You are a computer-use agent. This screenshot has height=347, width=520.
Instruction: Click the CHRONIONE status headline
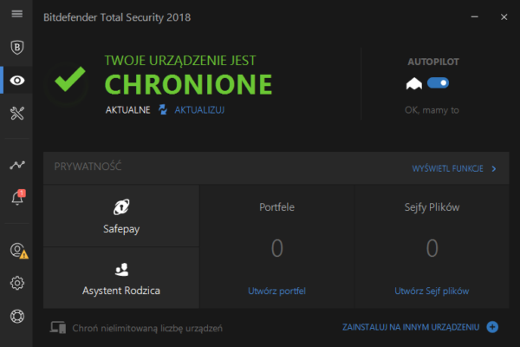click(x=188, y=85)
